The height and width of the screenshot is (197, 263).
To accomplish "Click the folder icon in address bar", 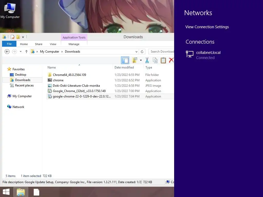I will point(33,51).
